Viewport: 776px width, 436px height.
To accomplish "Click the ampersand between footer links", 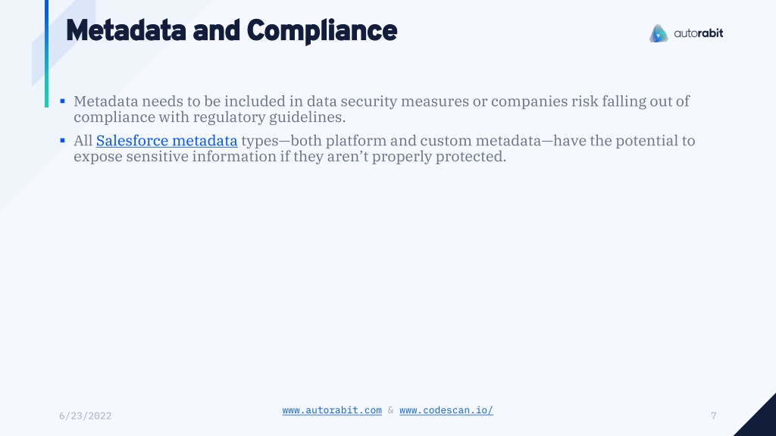I will tap(390, 410).
